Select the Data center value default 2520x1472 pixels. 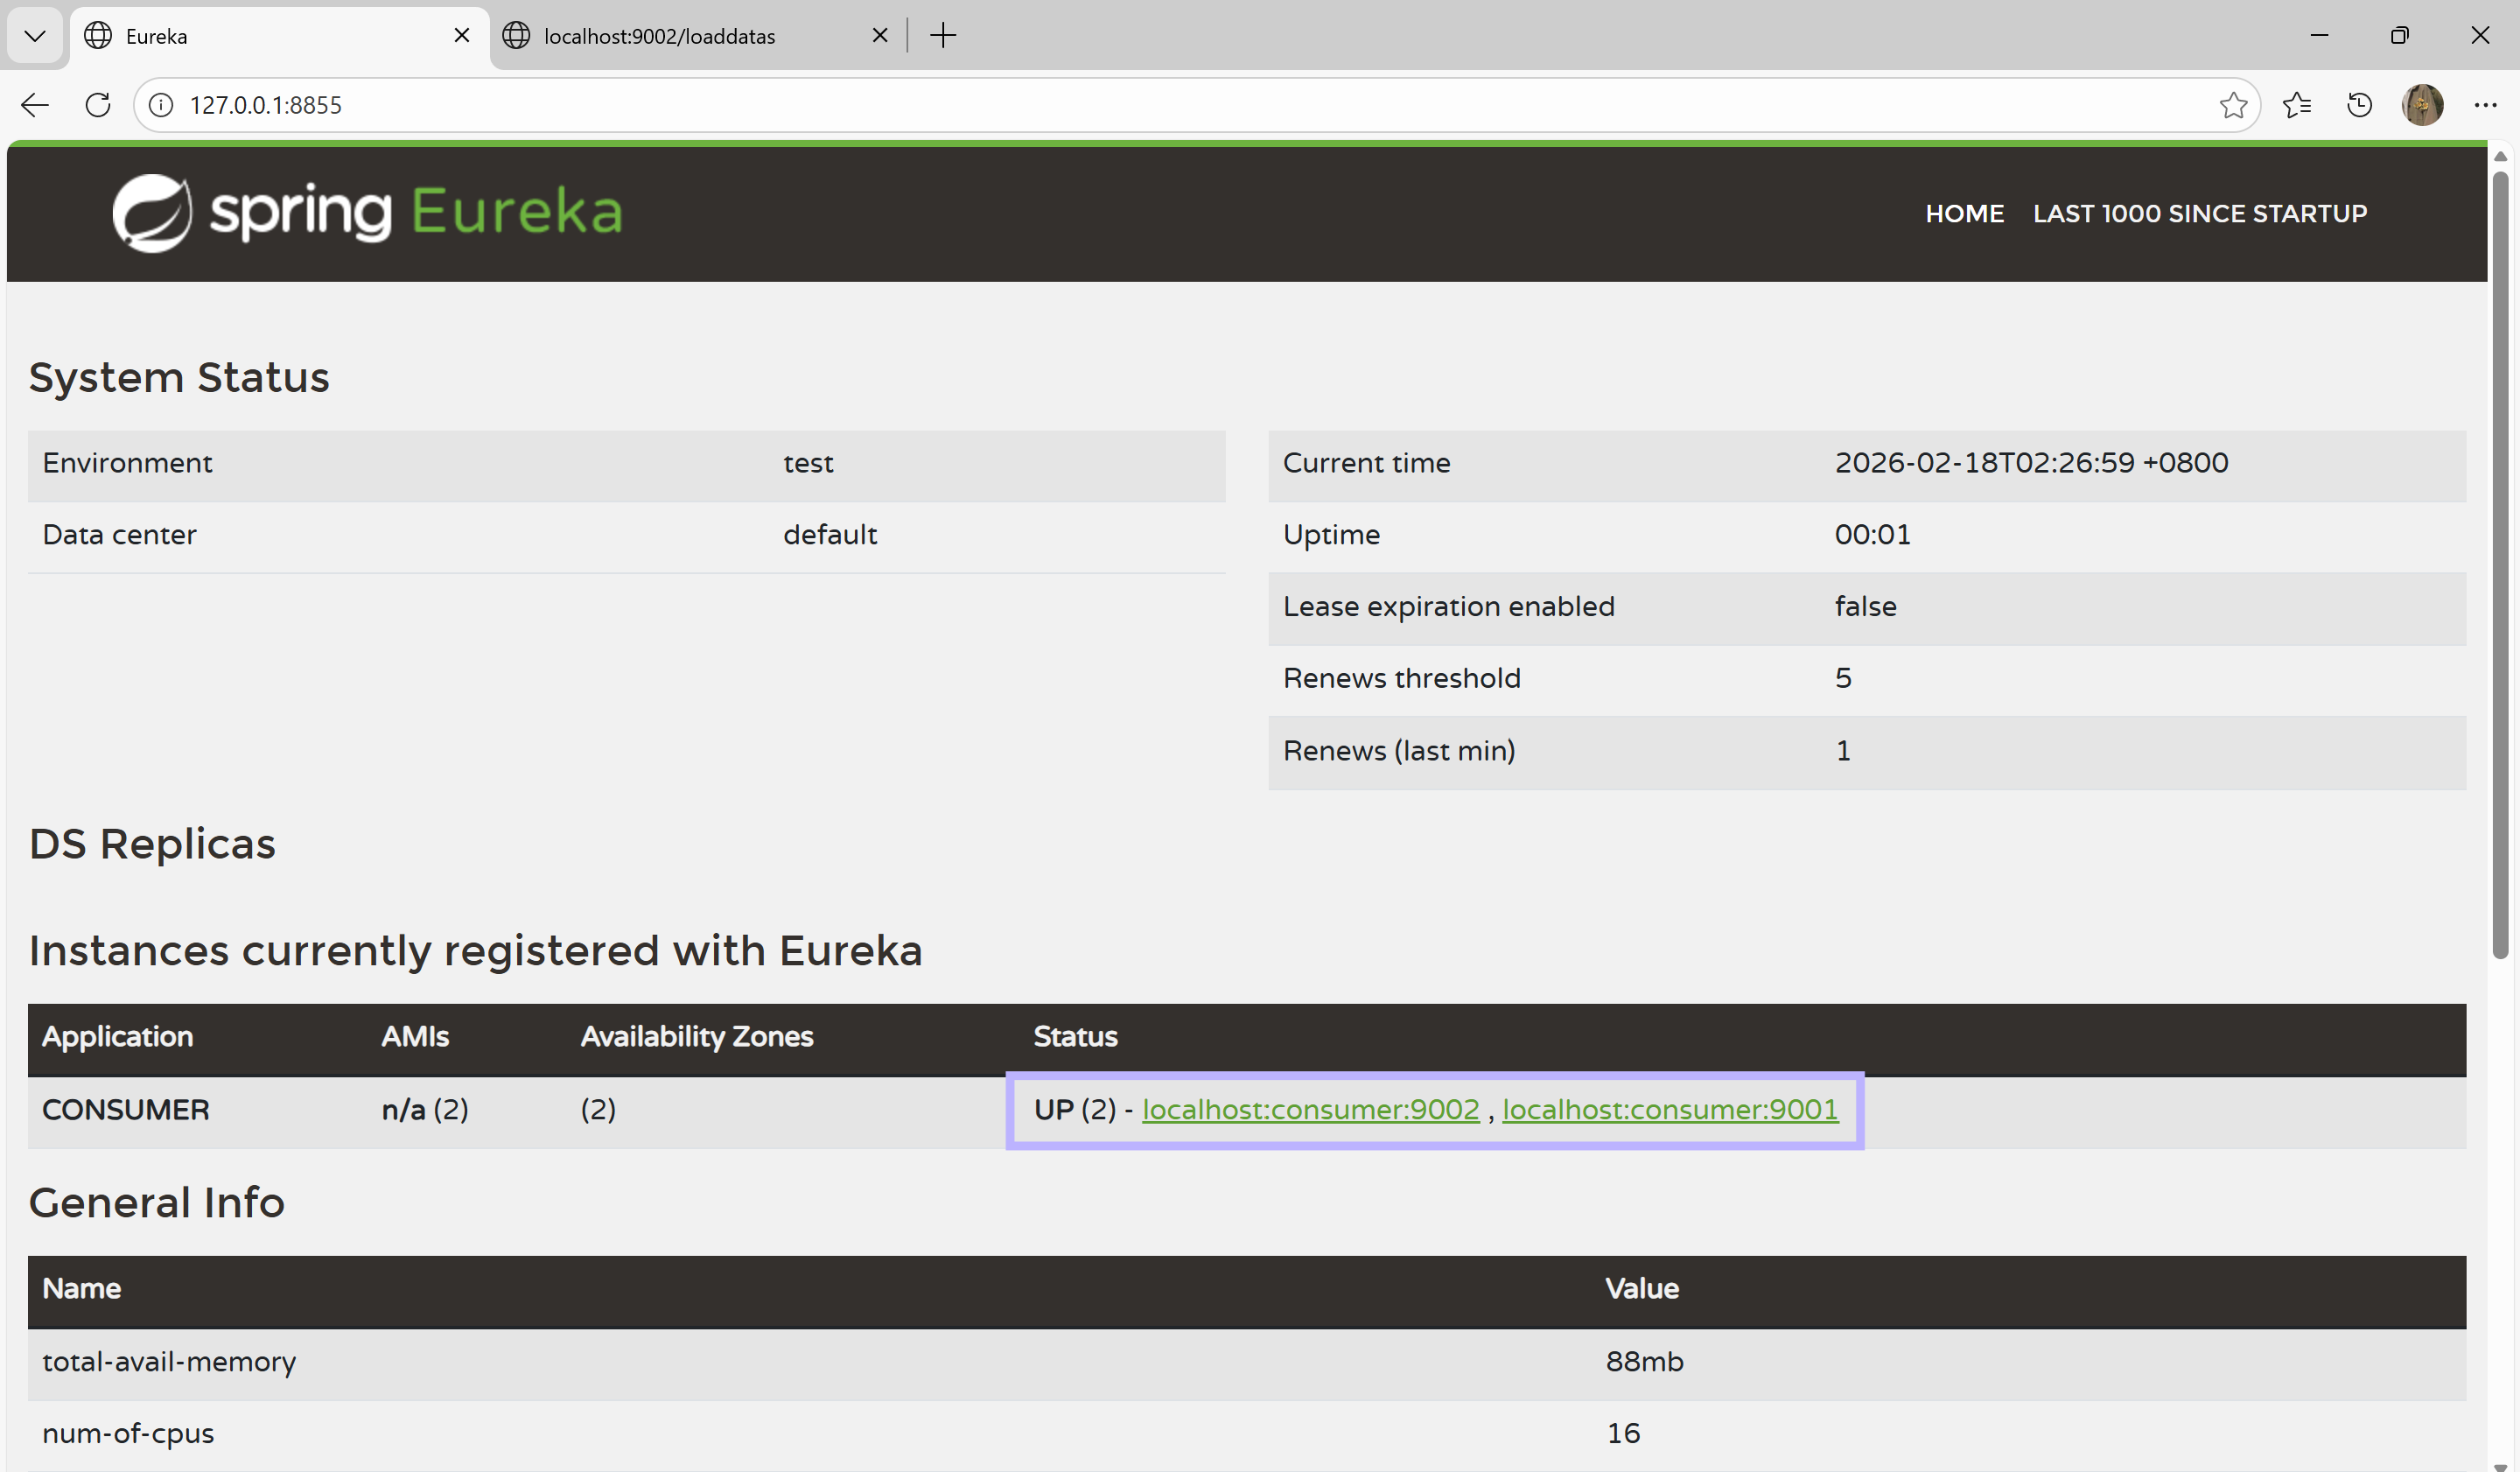[830, 534]
